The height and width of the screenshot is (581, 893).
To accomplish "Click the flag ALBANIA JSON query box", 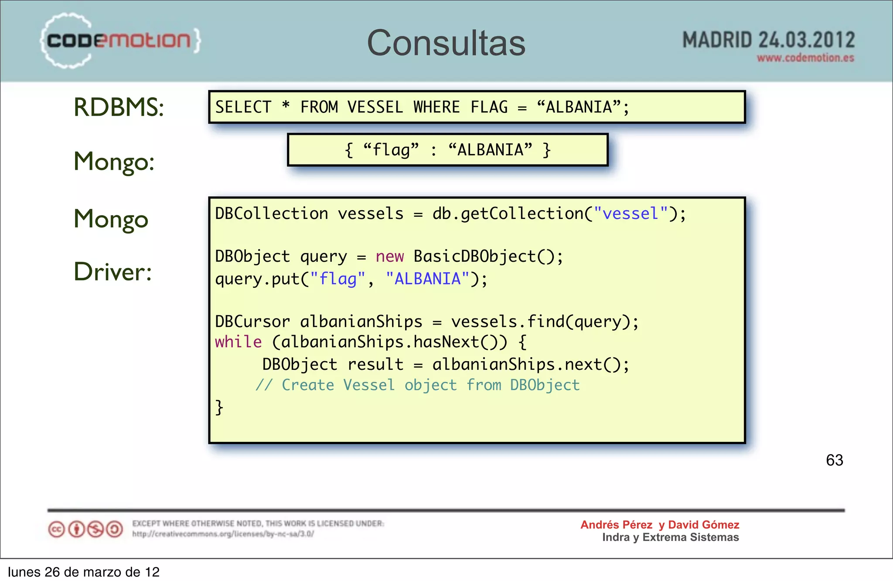I will click(x=447, y=150).
